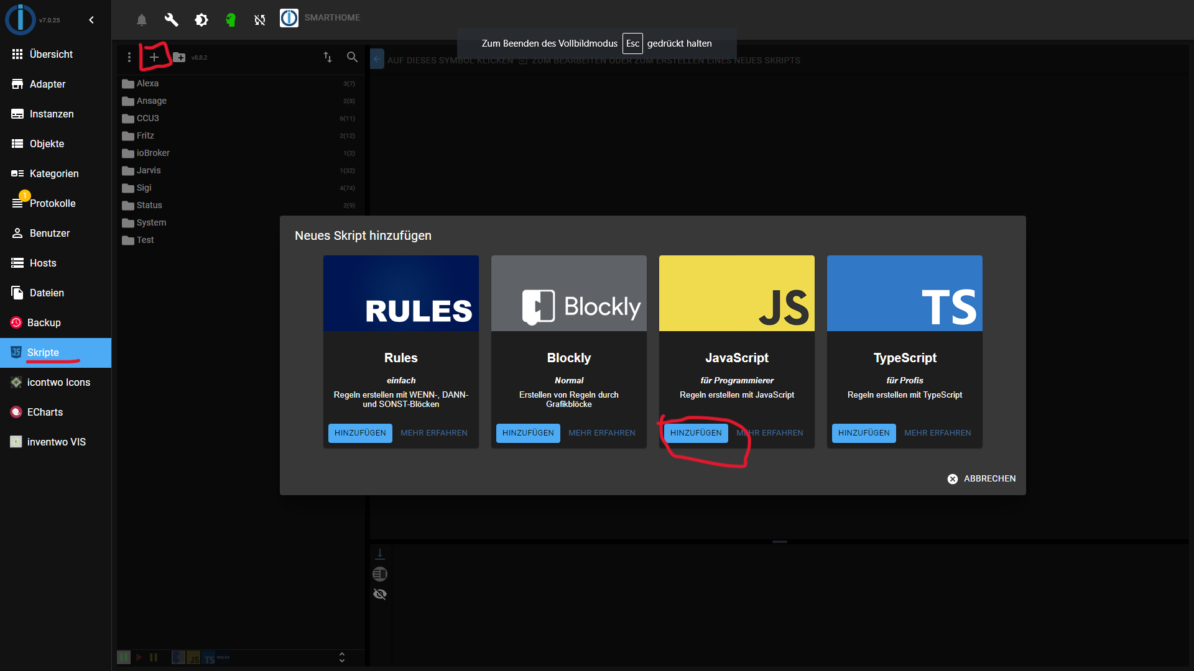
Task: Click Abbrechen to cancel the dialog
Action: tap(981, 478)
